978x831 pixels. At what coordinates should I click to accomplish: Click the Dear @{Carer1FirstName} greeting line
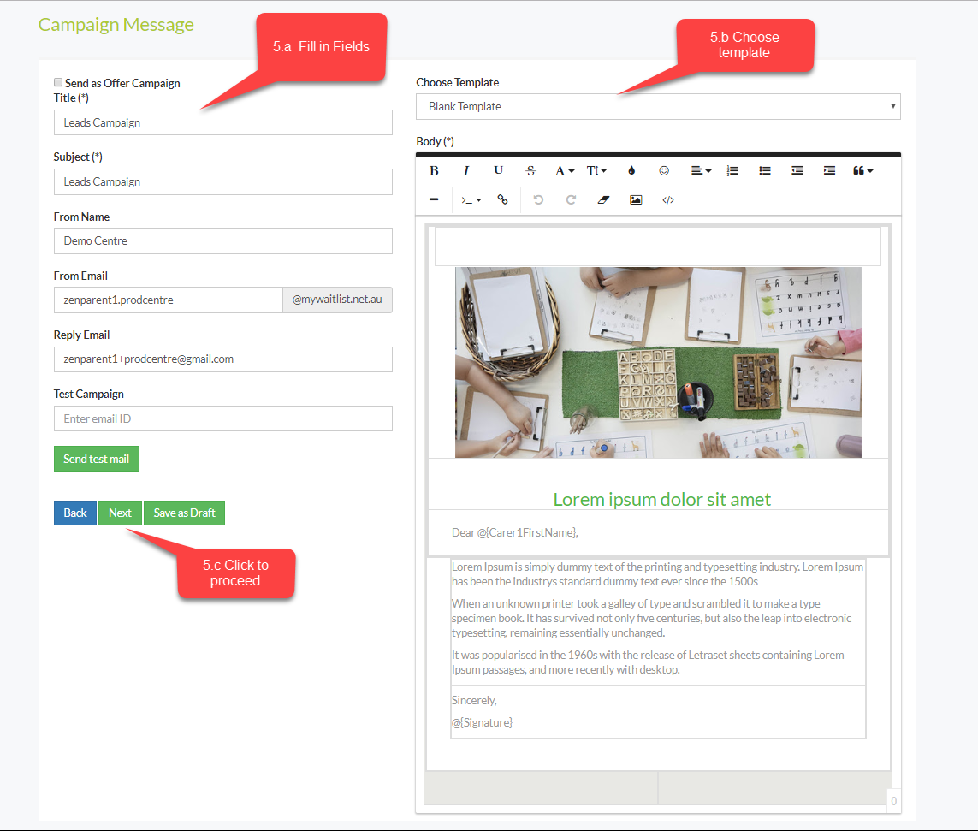pyautogui.click(x=514, y=533)
